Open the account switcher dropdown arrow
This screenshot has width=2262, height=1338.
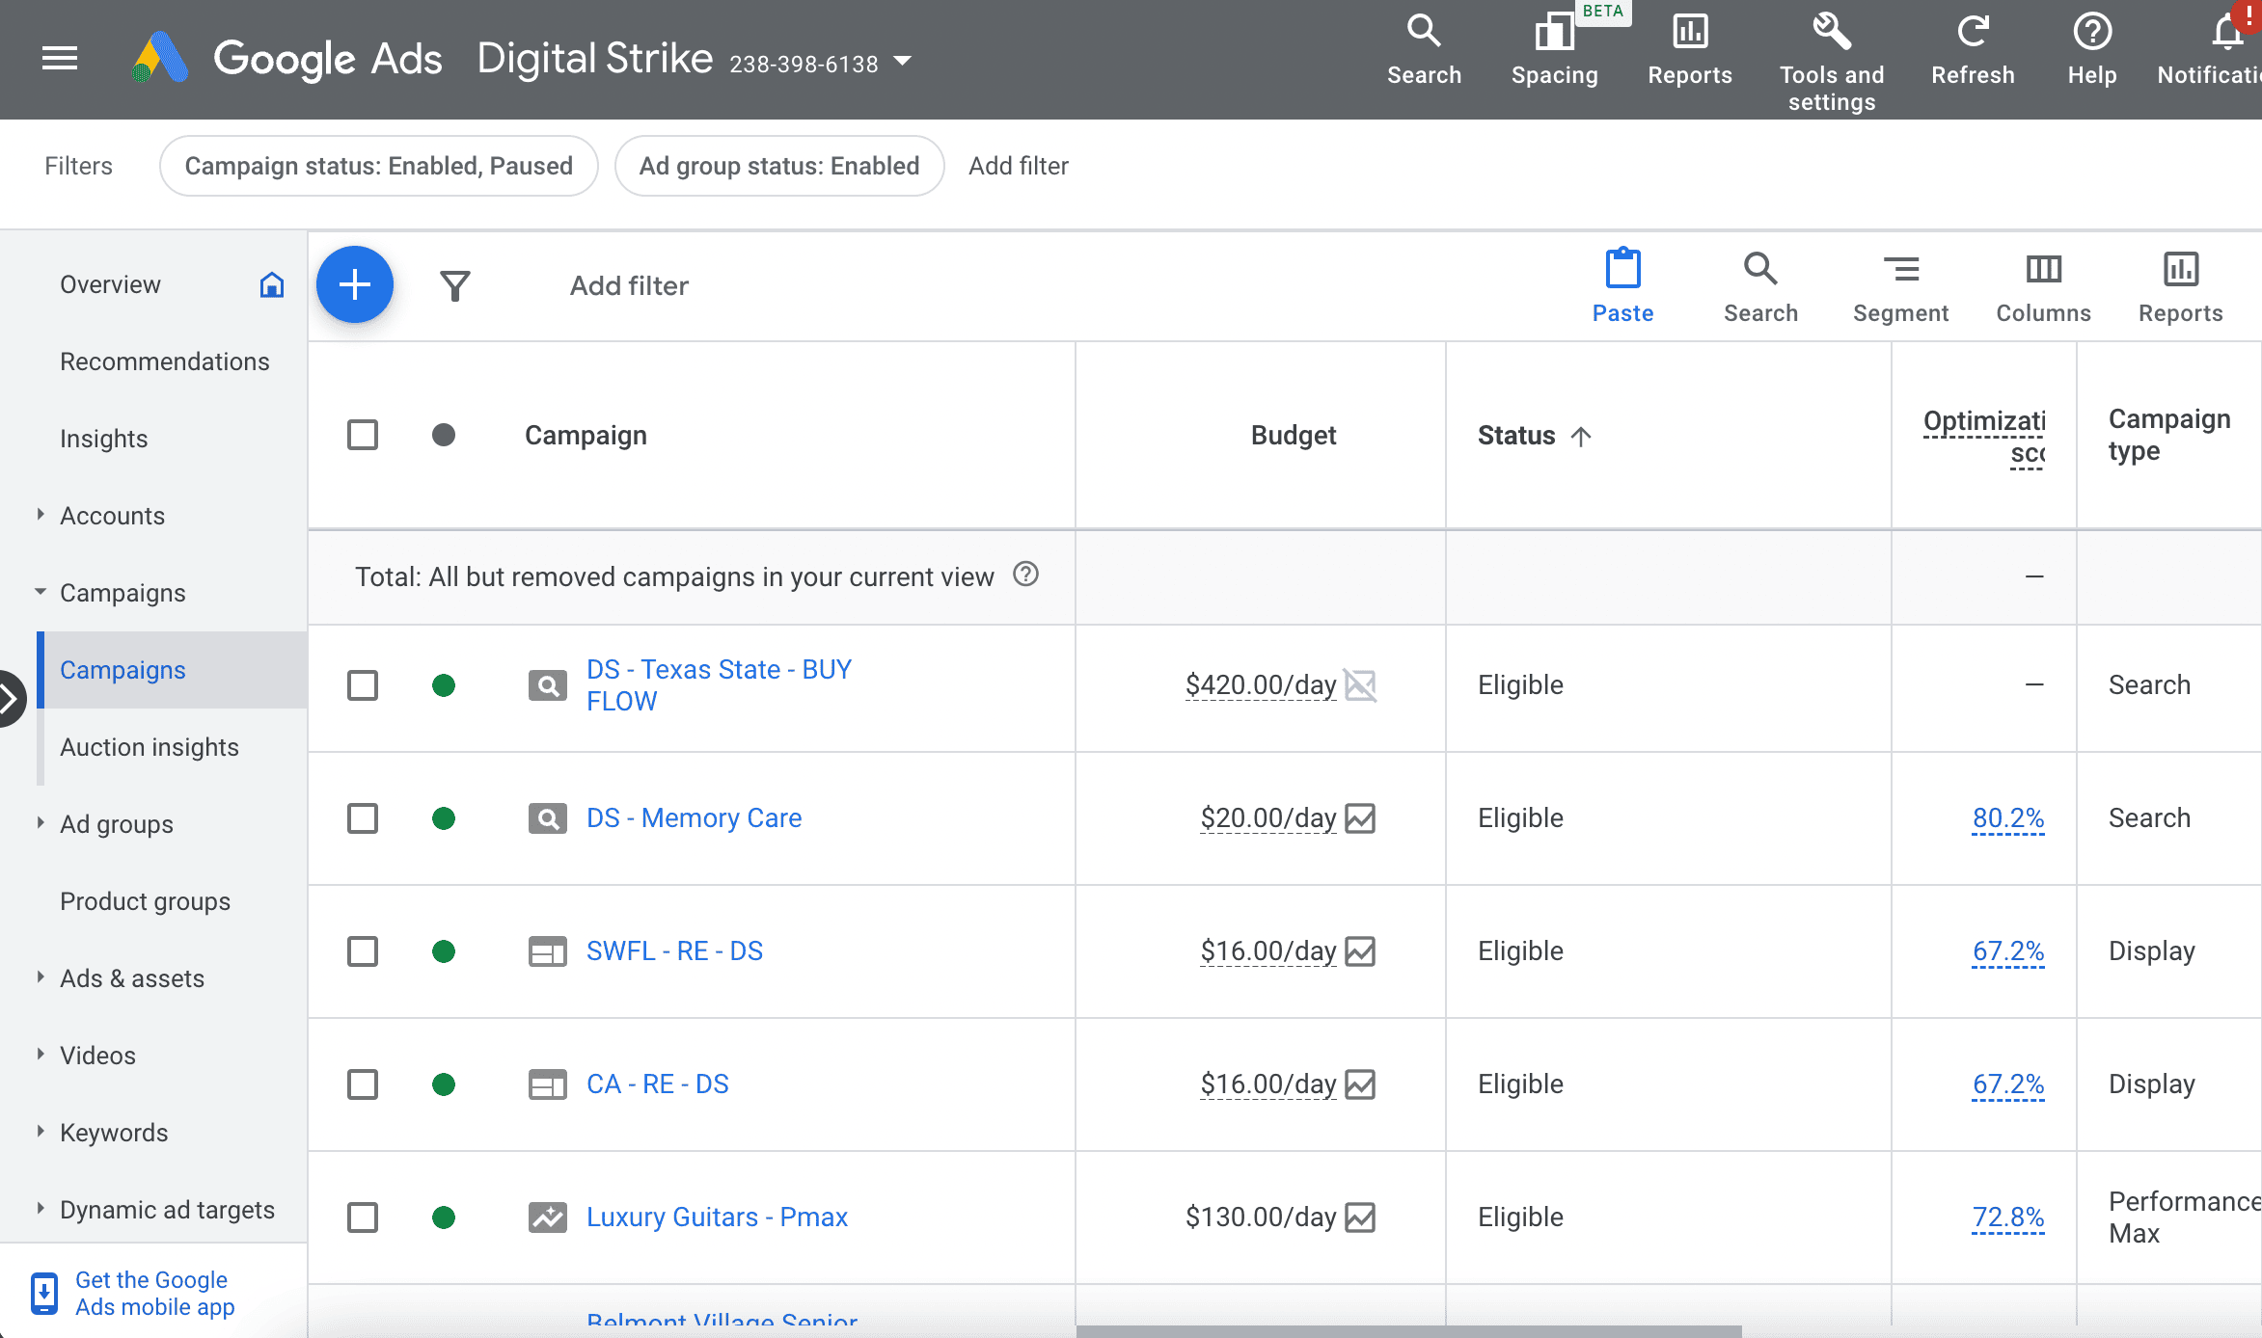coord(903,61)
